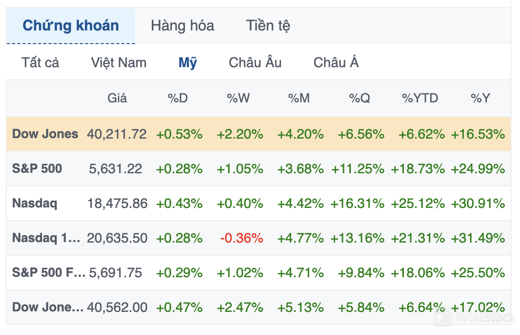
Task: Open the S&P 500 index row
Action: (x=37, y=169)
